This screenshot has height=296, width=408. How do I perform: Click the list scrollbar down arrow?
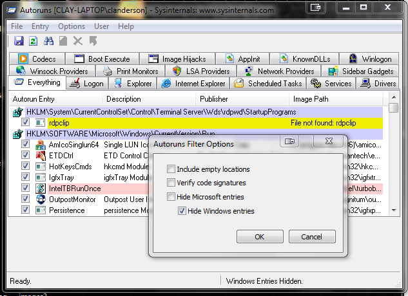394,210
